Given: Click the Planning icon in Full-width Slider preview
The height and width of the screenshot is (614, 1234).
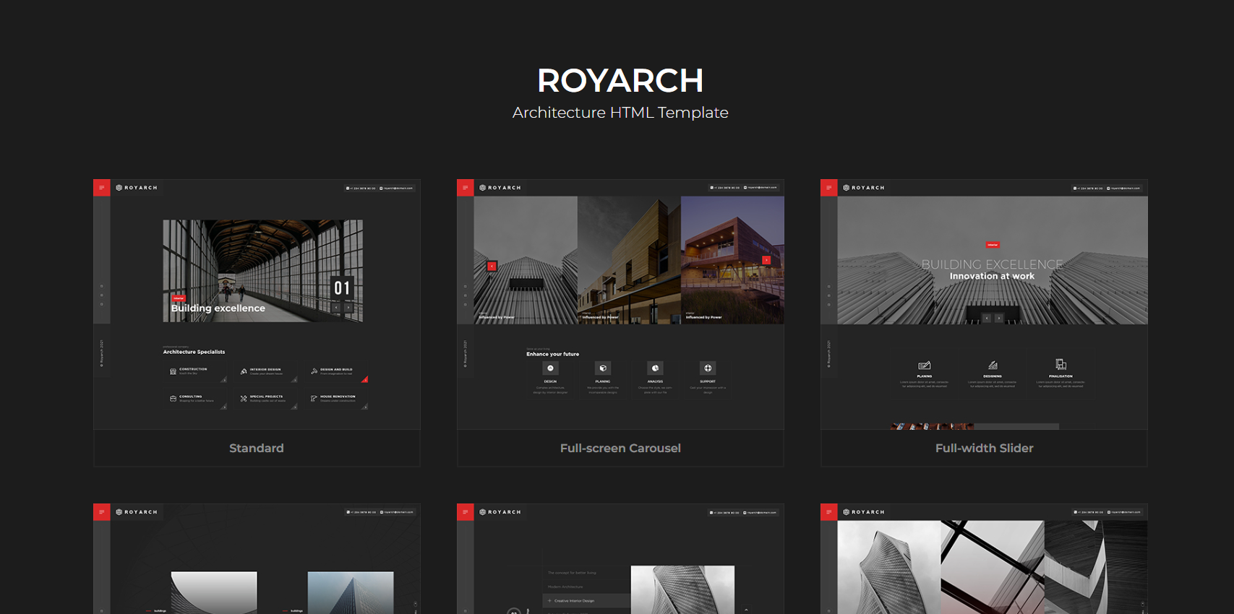Looking at the screenshot, I should coord(924,365).
